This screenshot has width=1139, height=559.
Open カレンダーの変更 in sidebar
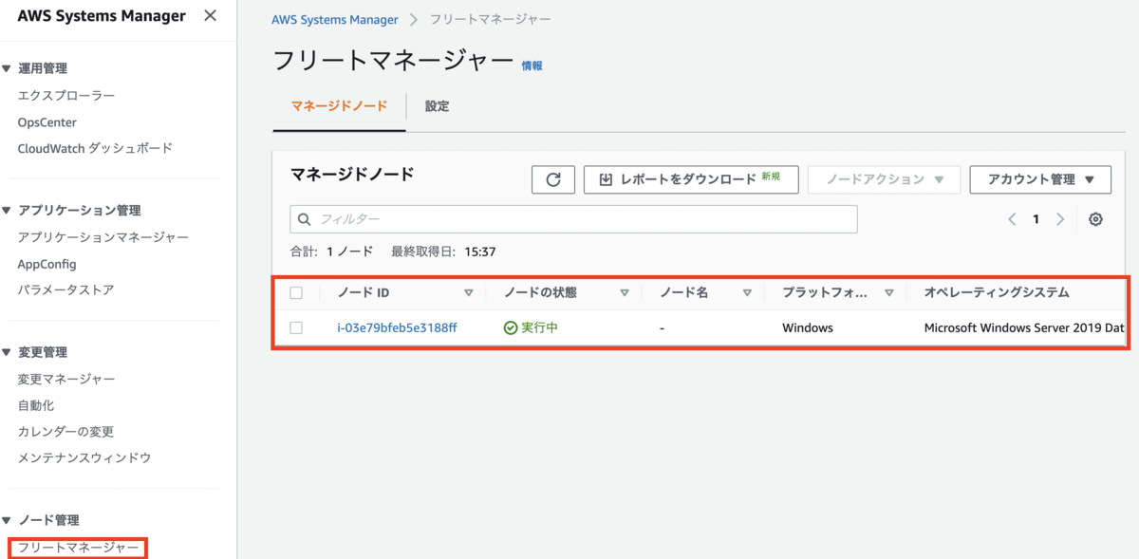pos(65,431)
